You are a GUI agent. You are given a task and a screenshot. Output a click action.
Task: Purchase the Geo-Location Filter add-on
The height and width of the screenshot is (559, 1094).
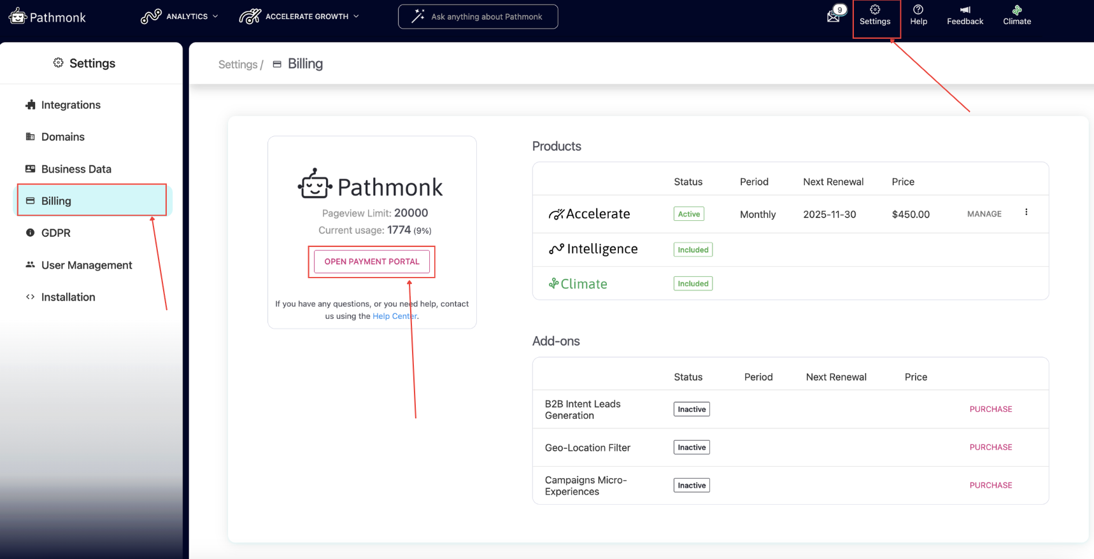coord(990,448)
